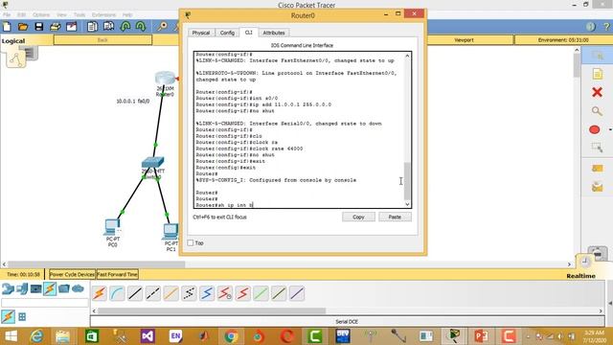Open the File menu
The image size is (613, 345).
[x=7, y=15]
